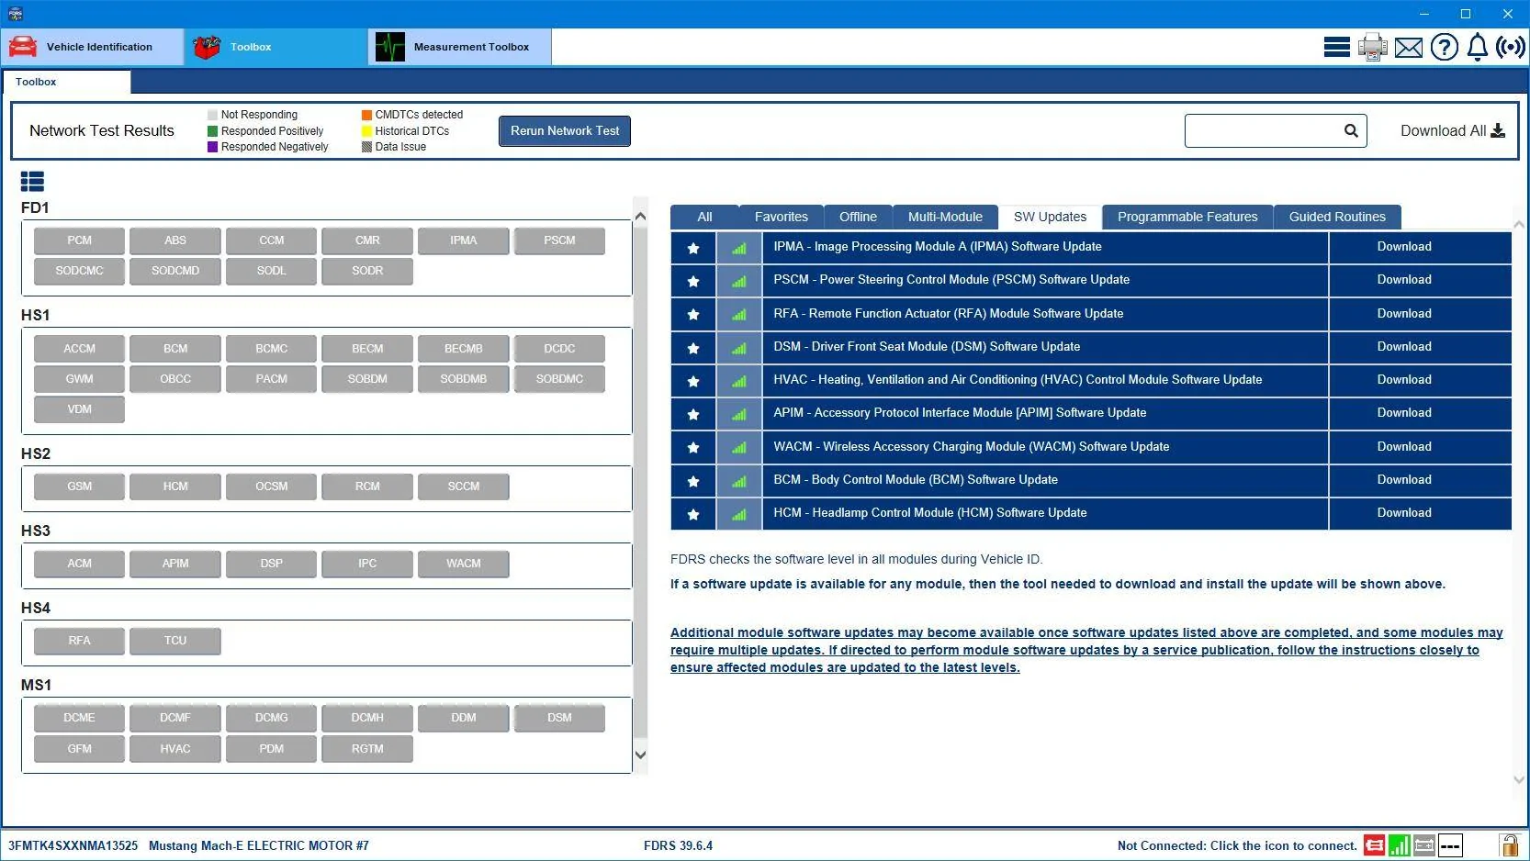Click the help question mark icon
Screen dimensions: 1530x861
1444,47
